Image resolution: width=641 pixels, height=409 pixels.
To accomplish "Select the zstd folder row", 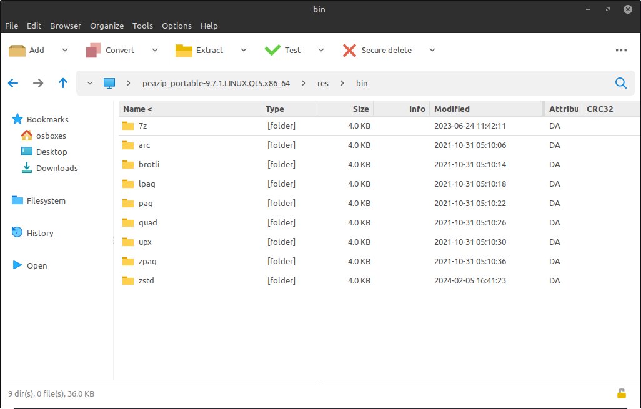I will (379, 281).
